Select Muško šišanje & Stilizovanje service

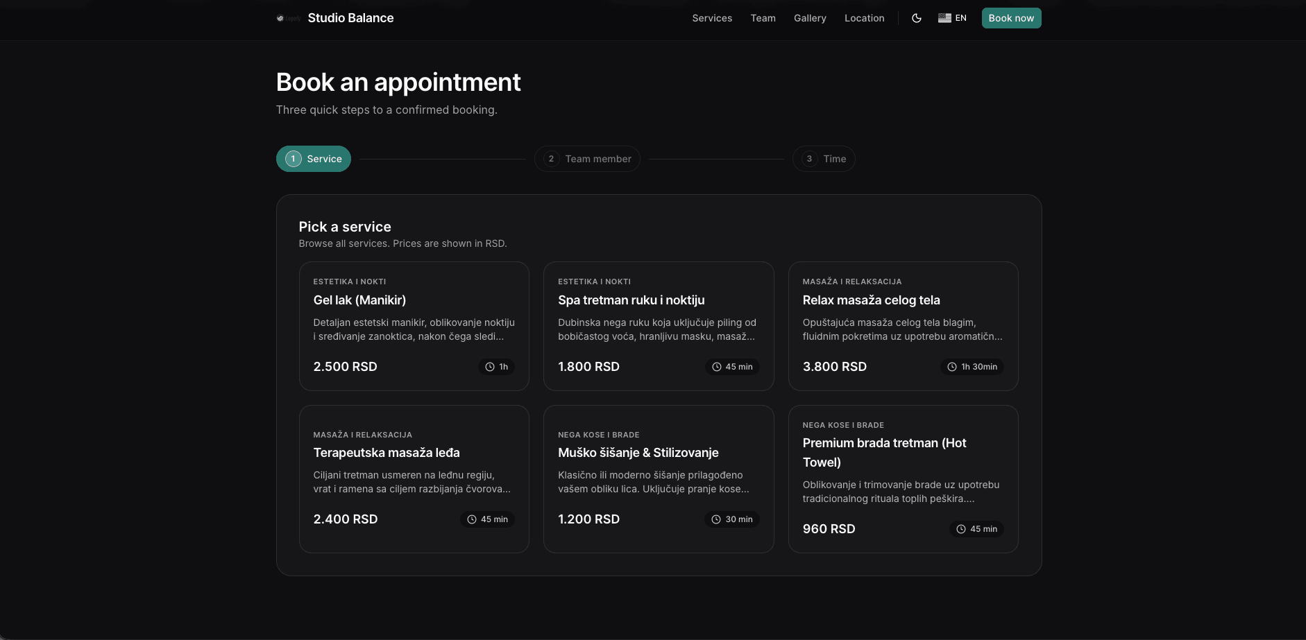659,479
